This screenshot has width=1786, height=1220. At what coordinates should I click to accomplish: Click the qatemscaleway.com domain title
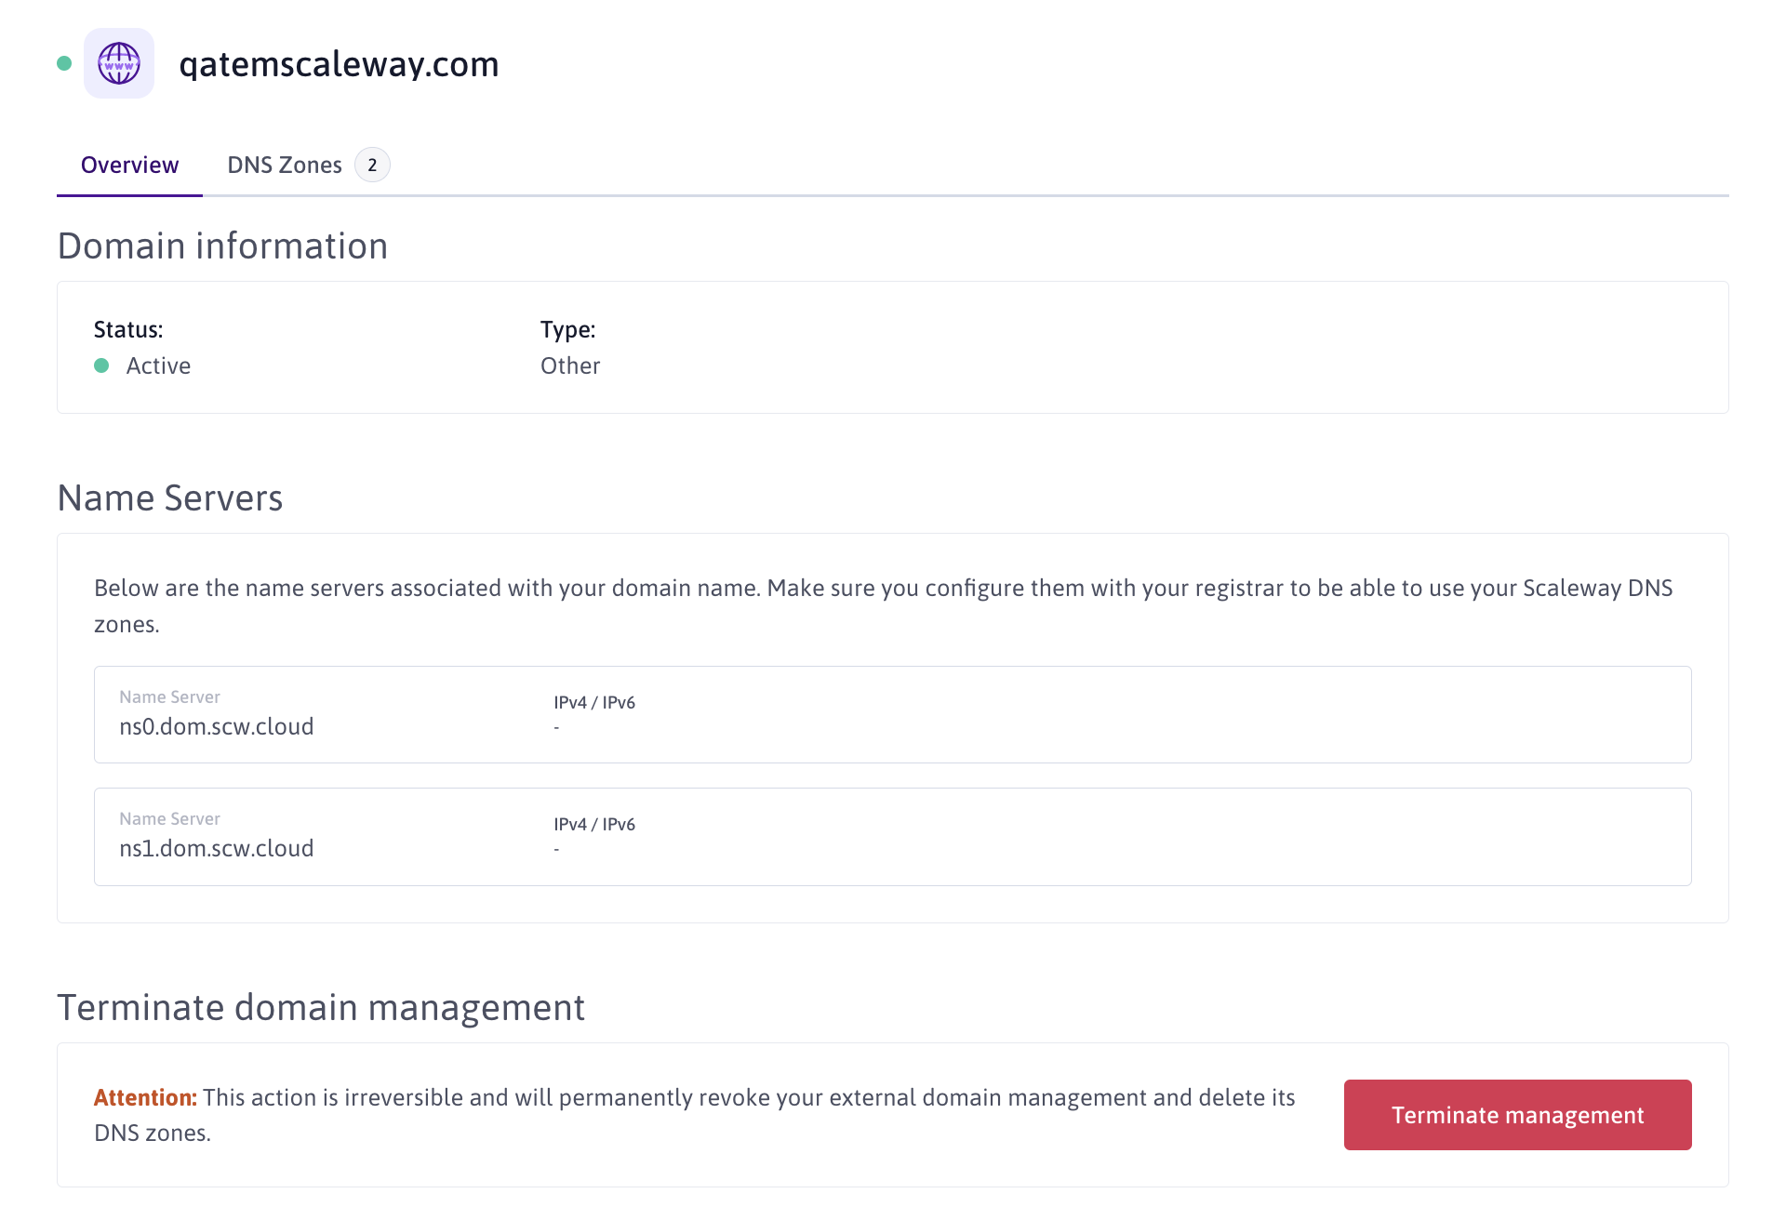click(x=339, y=64)
